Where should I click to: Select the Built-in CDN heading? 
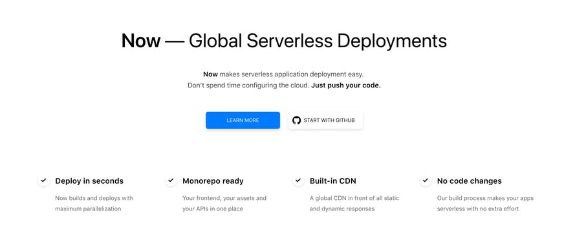[333, 181]
